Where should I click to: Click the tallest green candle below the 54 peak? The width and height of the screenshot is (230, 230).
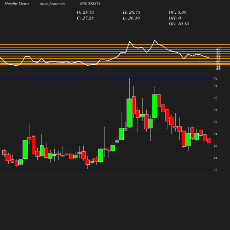click(129, 113)
